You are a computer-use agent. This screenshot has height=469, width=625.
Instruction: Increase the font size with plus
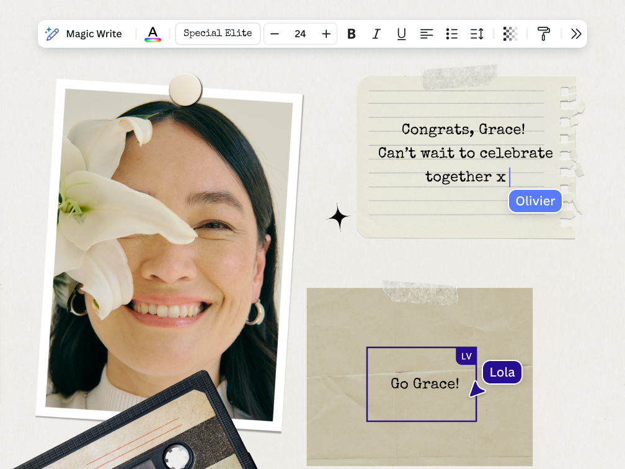click(x=326, y=33)
